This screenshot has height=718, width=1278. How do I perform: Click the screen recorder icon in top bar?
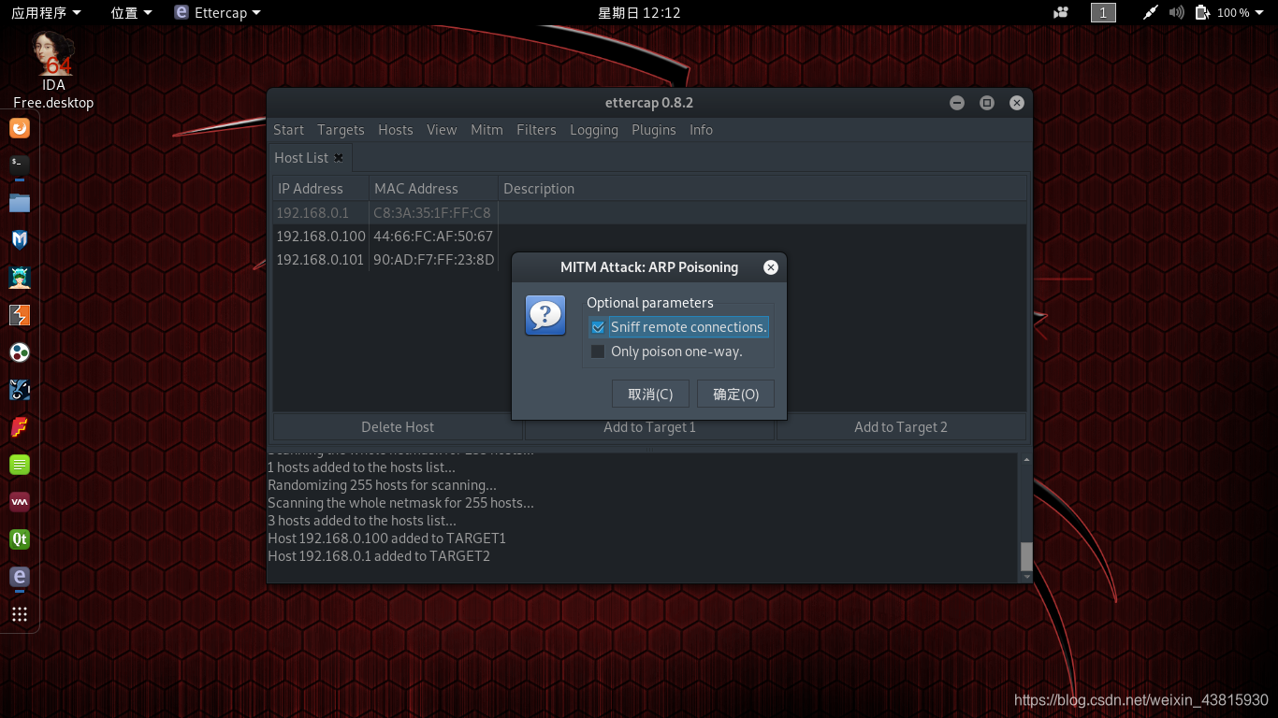click(1061, 12)
